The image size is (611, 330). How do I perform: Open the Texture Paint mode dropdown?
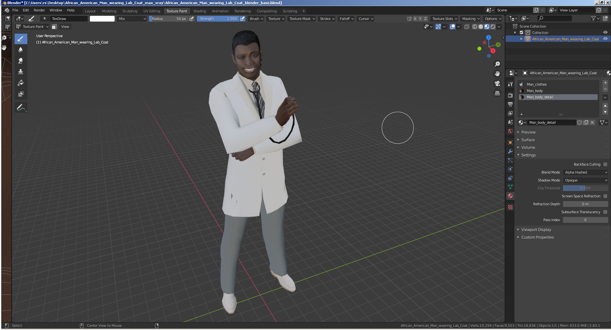point(32,27)
